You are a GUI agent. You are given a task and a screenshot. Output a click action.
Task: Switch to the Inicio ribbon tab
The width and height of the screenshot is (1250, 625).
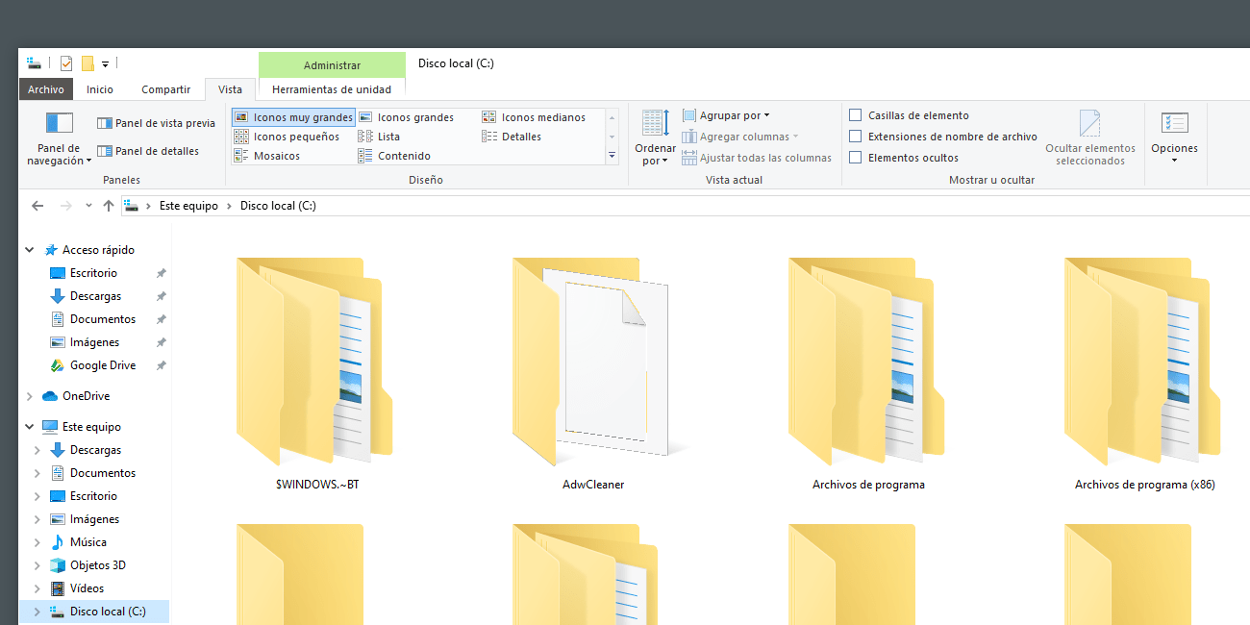pos(100,89)
